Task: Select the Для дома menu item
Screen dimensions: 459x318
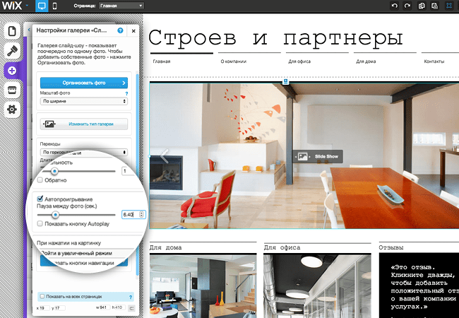Action: pos(366,61)
